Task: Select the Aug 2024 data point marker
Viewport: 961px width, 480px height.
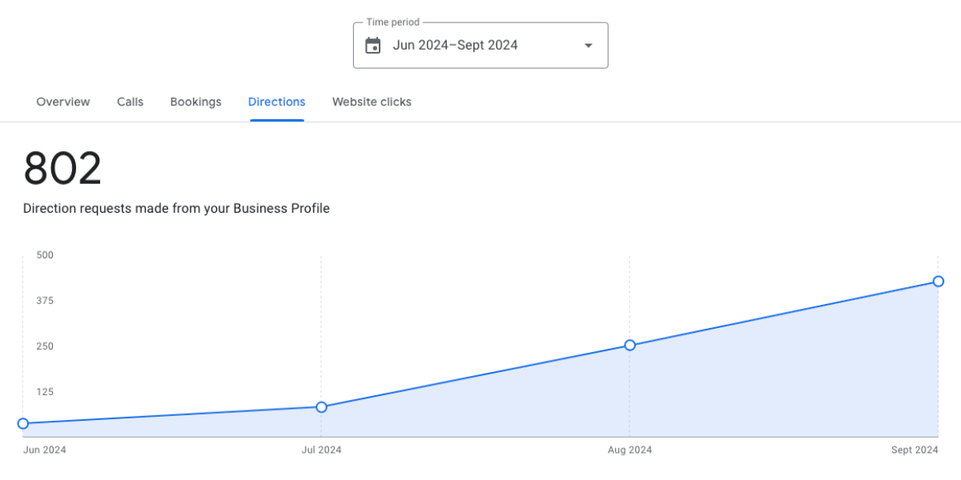Action: pyautogui.click(x=629, y=345)
